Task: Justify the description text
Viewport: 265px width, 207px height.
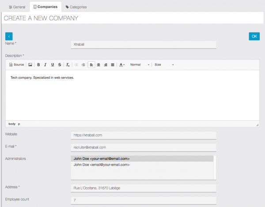Action: pos(112,65)
